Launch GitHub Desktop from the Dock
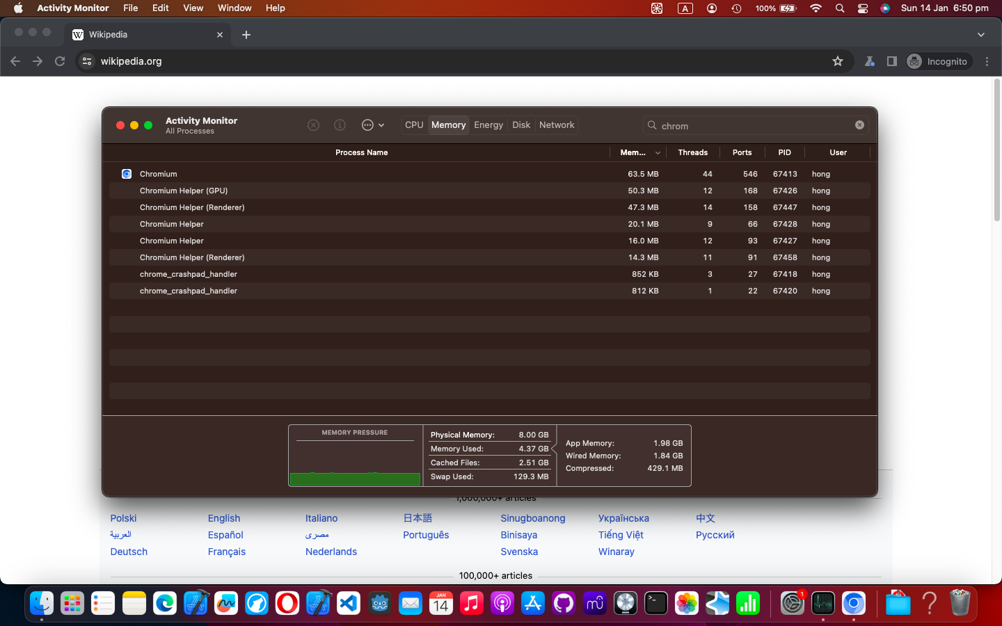Screen dimensions: 1002x626 [564, 603]
